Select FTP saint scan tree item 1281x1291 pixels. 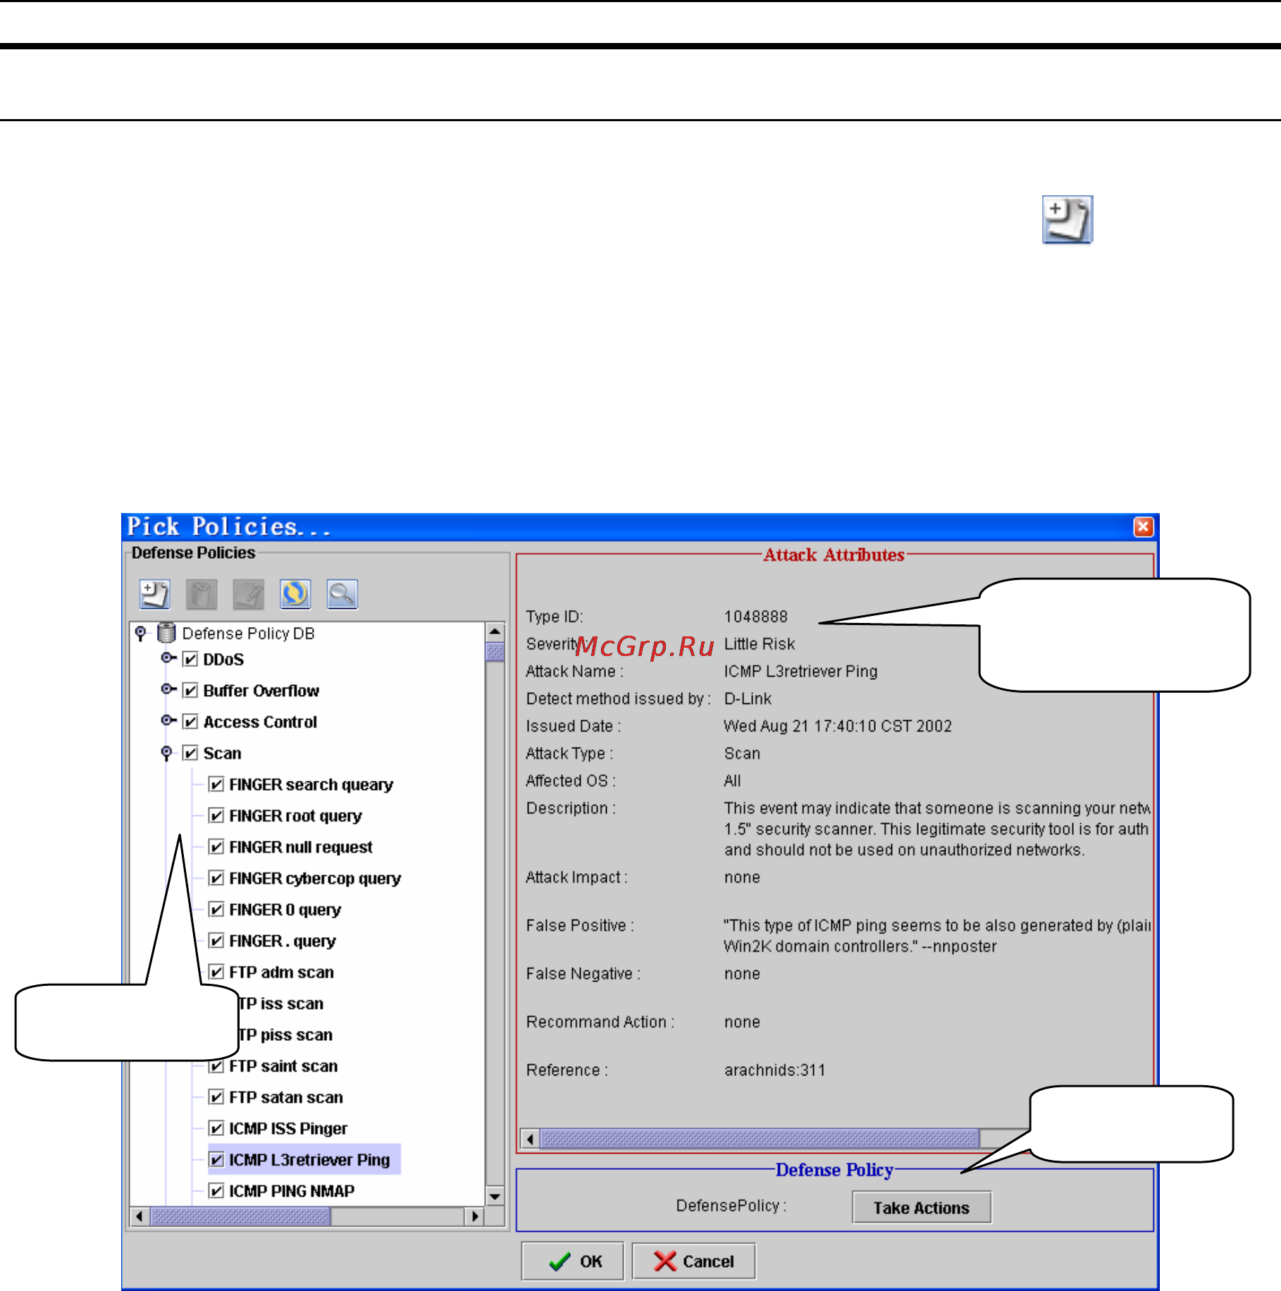pyautogui.click(x=283, y=1066)
